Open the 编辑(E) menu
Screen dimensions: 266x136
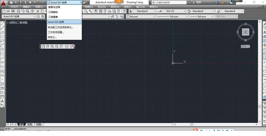click(27, 7)
